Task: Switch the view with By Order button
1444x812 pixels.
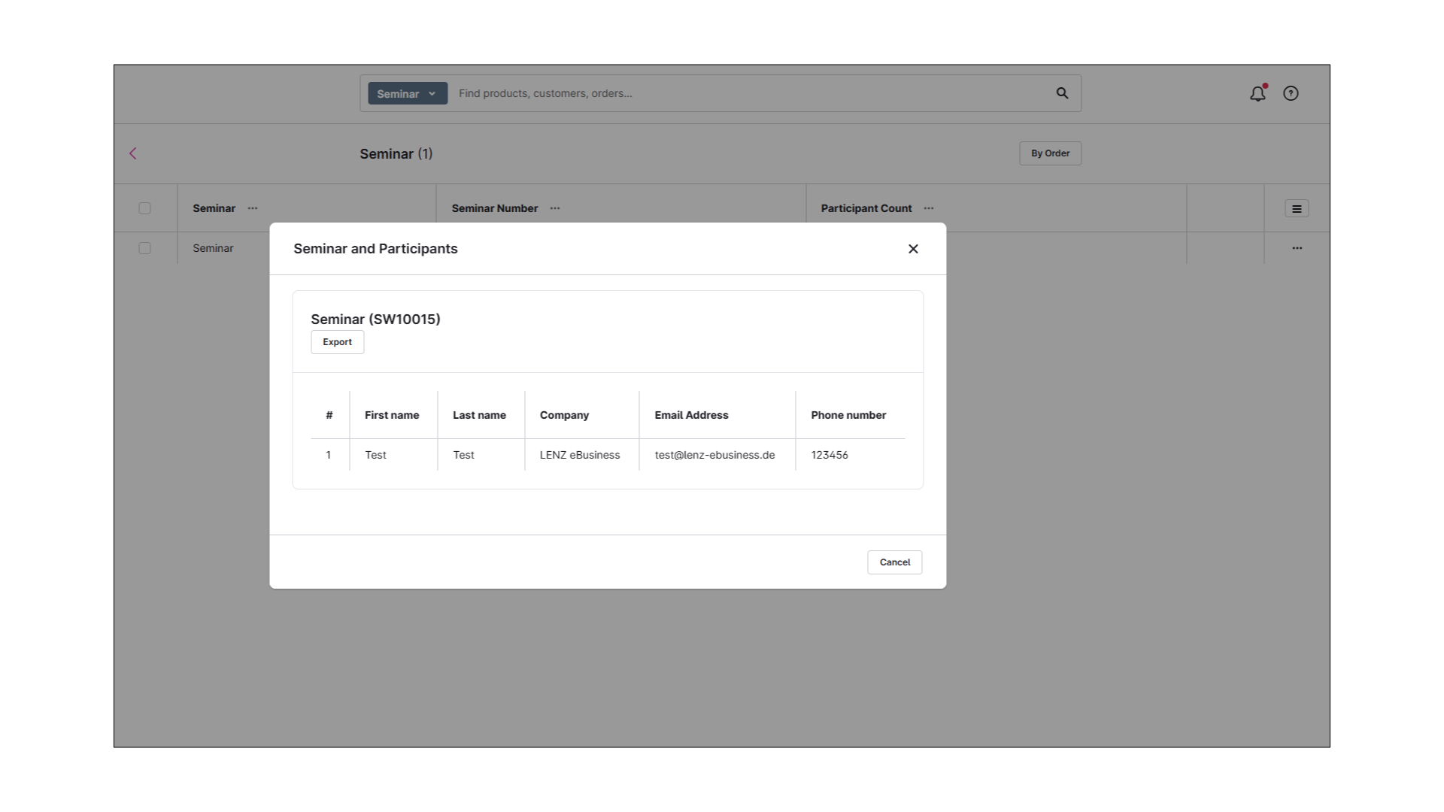Action: pyautogui.click(x=1050, y=153)
